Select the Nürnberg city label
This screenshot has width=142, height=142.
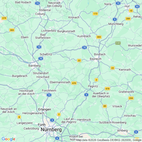51,129
